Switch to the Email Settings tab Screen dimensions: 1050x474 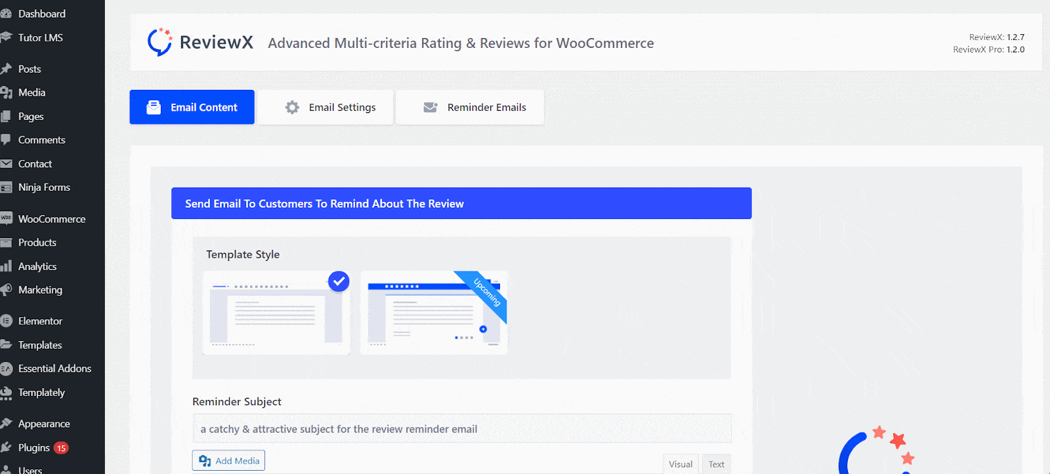[325, 107]
